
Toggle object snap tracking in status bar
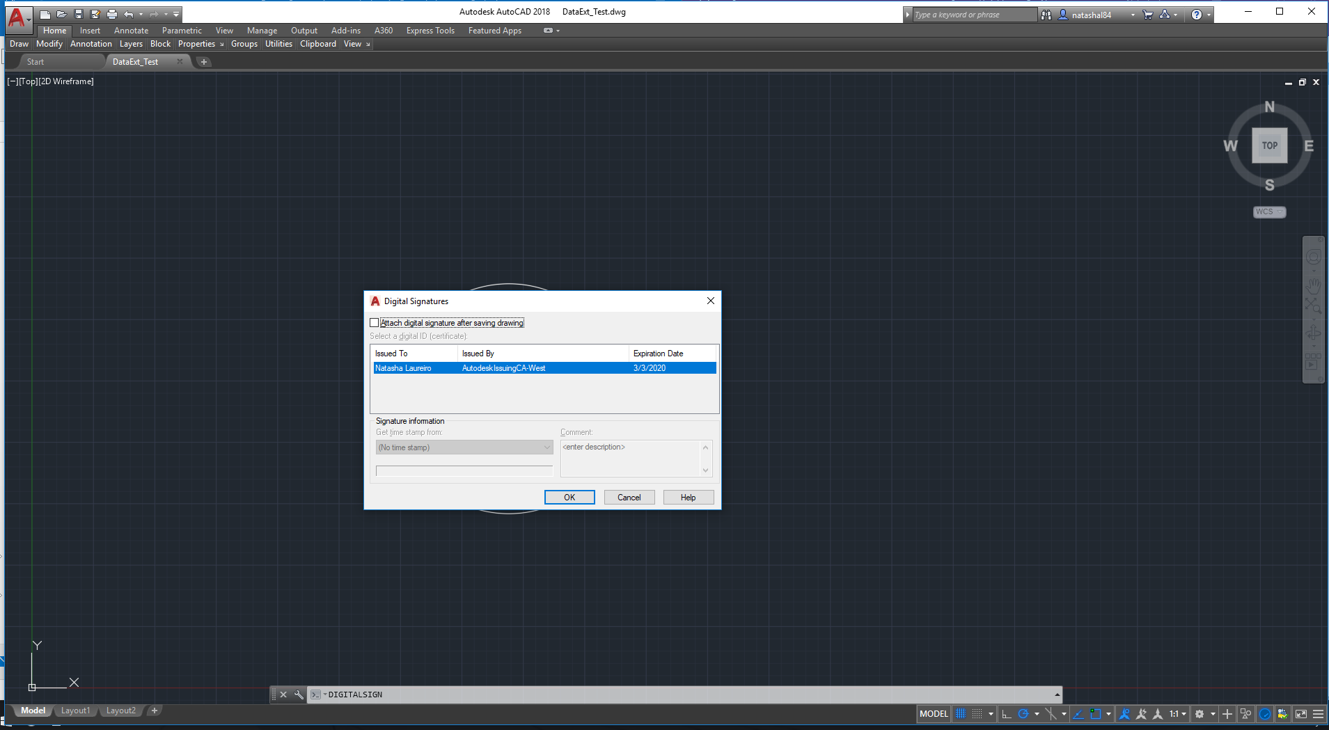[1078, 714]
